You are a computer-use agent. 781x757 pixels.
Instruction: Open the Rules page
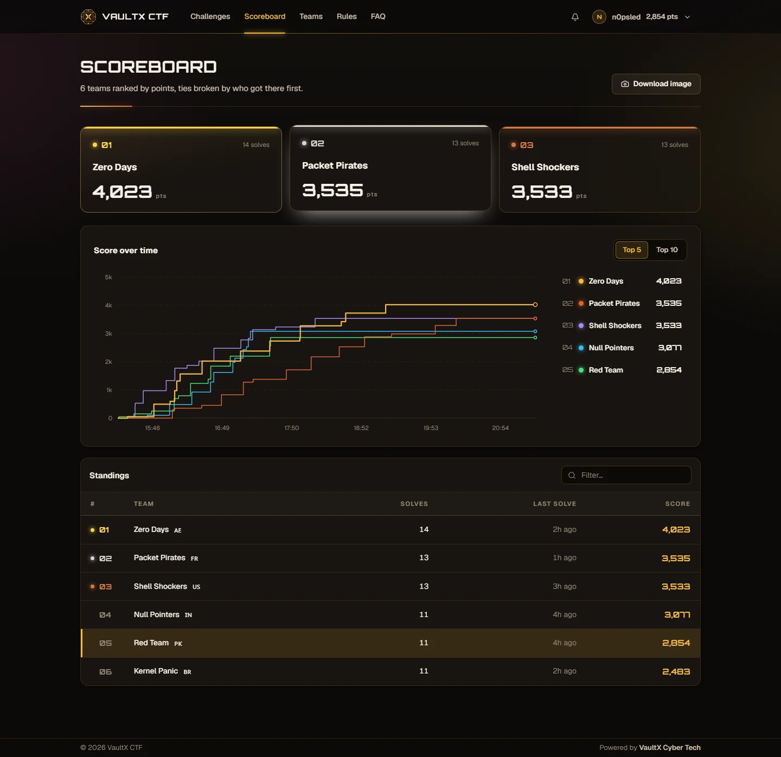(347, 16)
